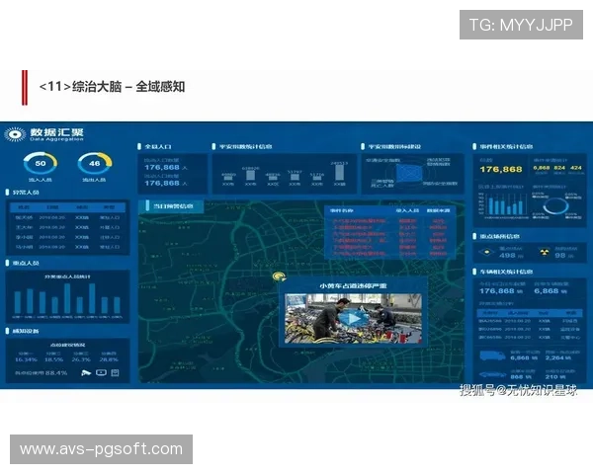Click the 18.5% device share

click(53, 359)
